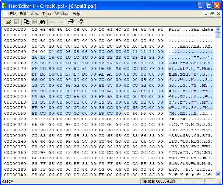Click byte 7C on row 00000070
This screenshot has width=223, height=185.
[43, 69]
